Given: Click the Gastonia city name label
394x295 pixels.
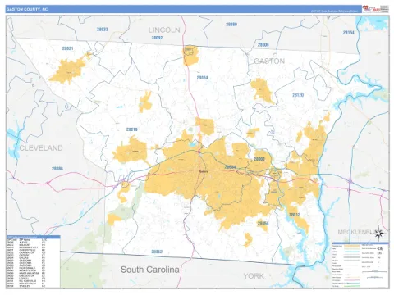Looking at the screenshot, I should (x=204, y=171).
